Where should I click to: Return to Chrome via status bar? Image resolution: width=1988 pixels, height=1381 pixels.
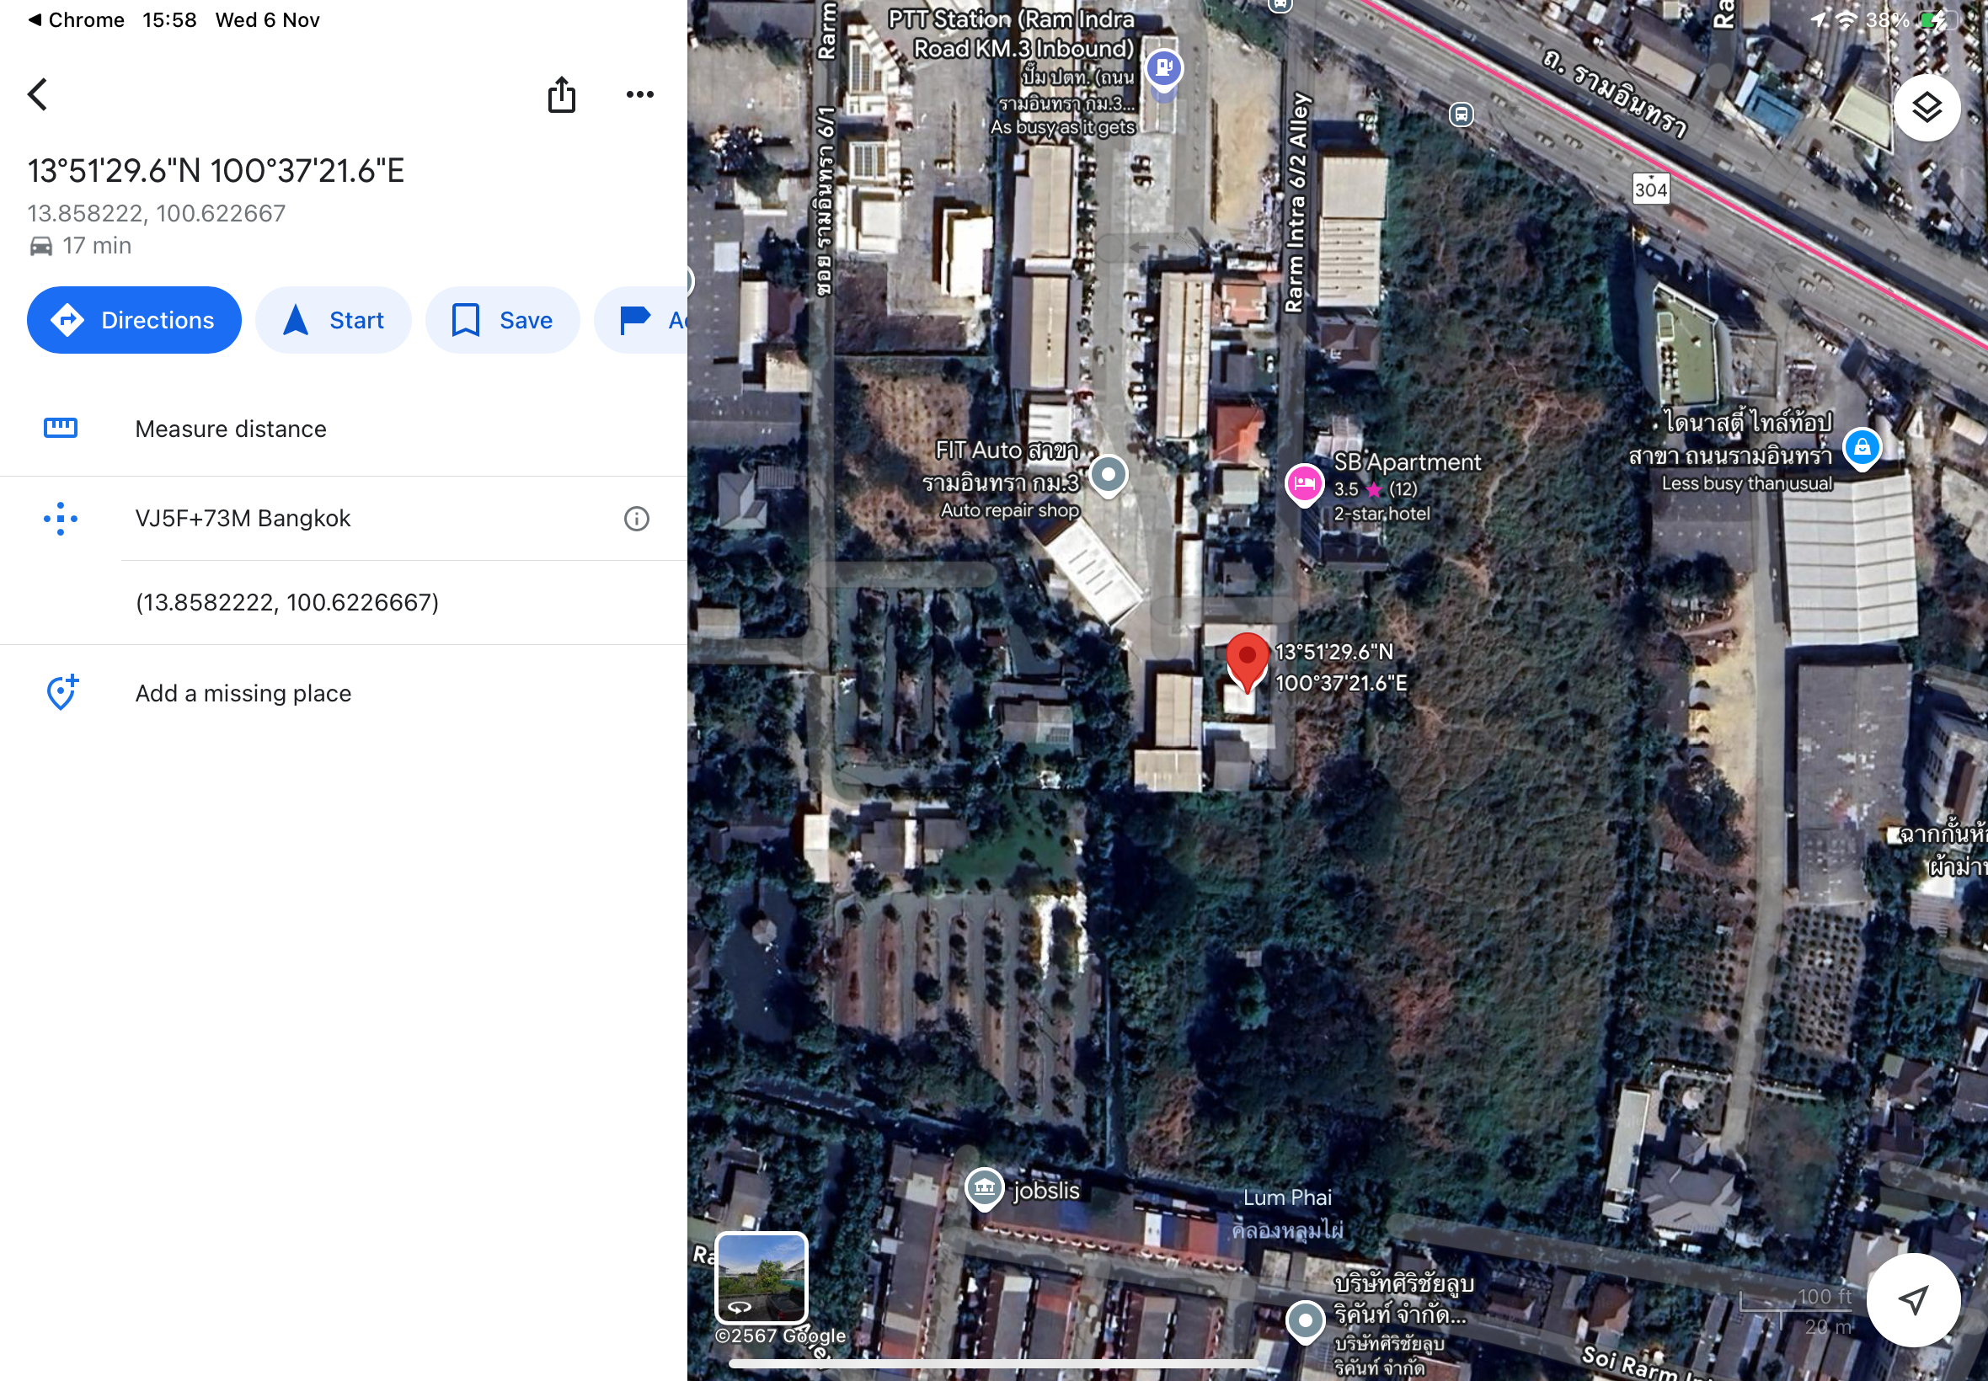tap(77, 20)
